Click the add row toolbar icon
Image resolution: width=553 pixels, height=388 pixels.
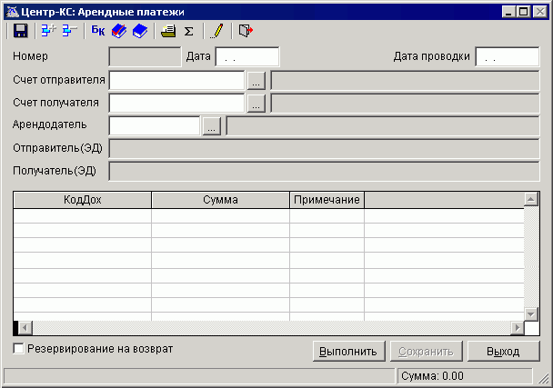[x=48, y=31]
